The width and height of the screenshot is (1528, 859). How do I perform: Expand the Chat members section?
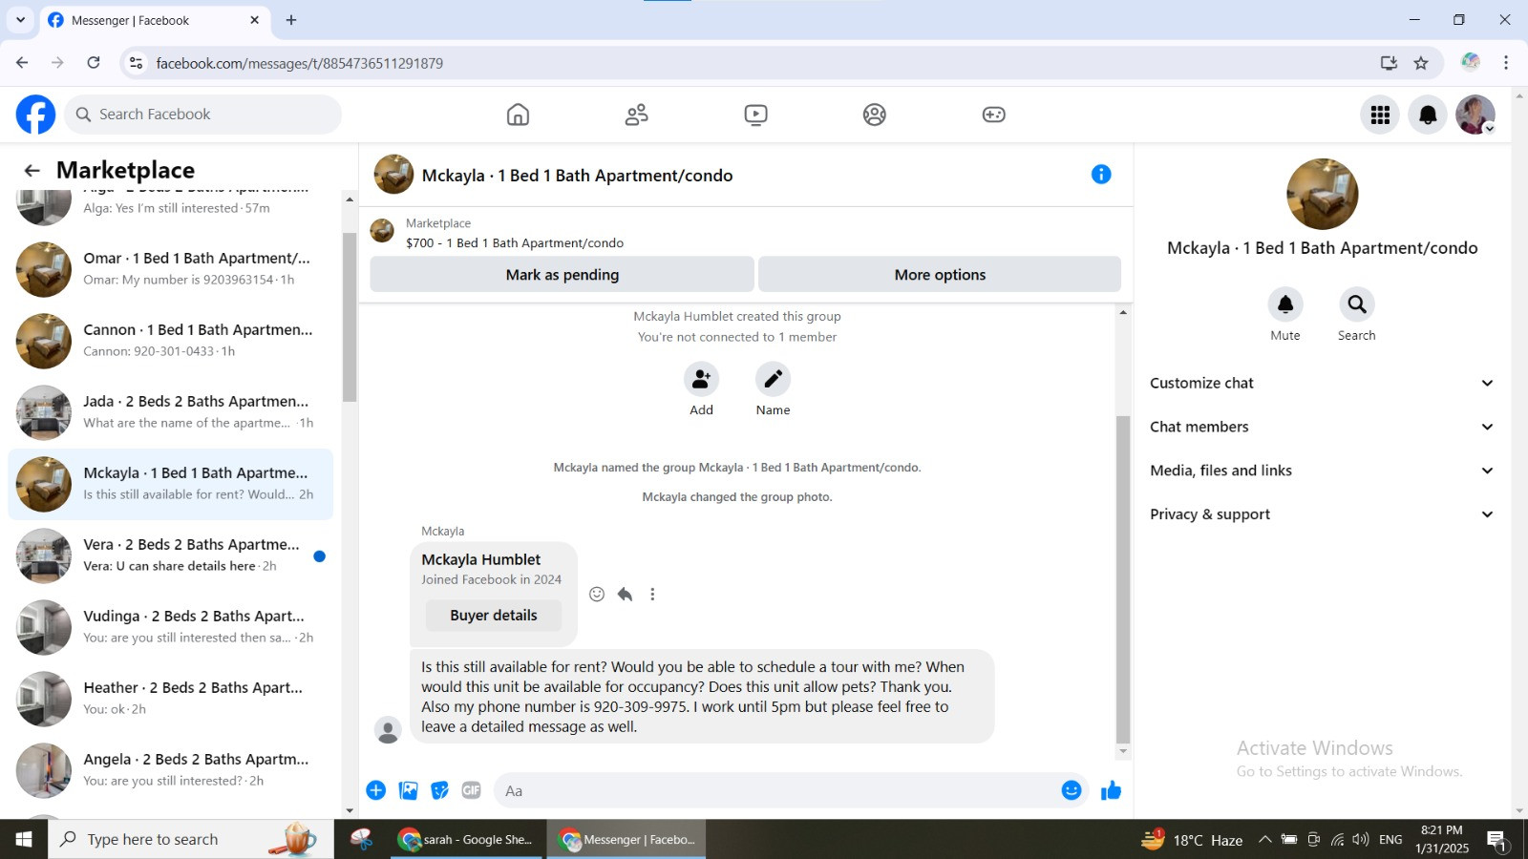click(x=1322, y=427)
